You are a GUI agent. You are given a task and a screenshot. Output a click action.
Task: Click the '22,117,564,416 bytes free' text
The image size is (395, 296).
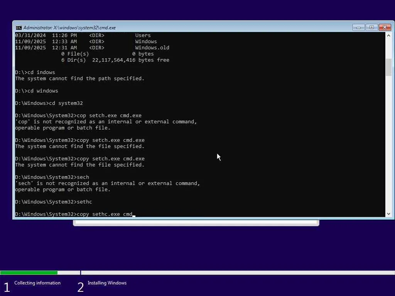131,60
